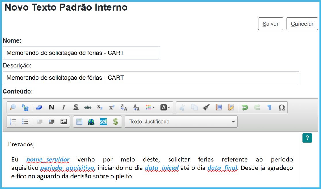Toggle italic formatting (I)

[x=64, y=107]
